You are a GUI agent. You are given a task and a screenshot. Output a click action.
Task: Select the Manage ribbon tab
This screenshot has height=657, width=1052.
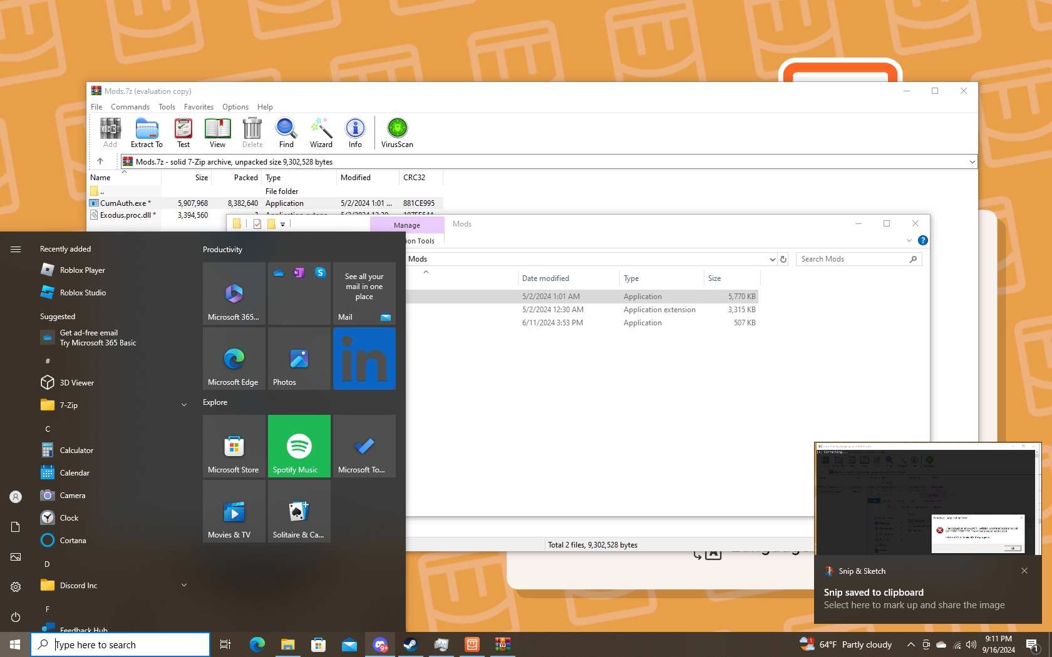point(407,225)
